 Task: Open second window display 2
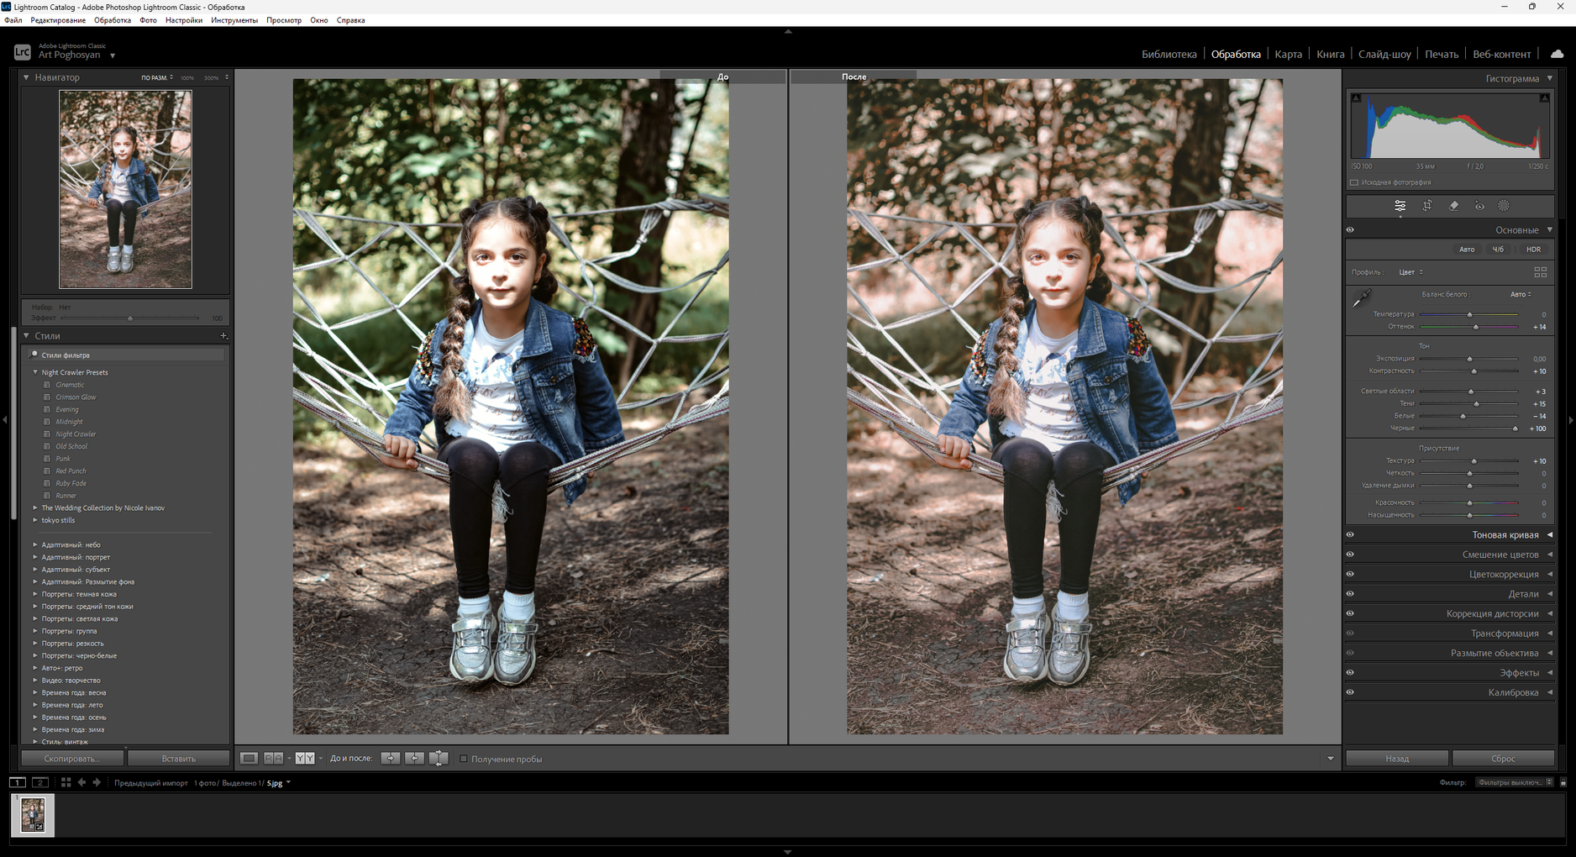[39, 782]
